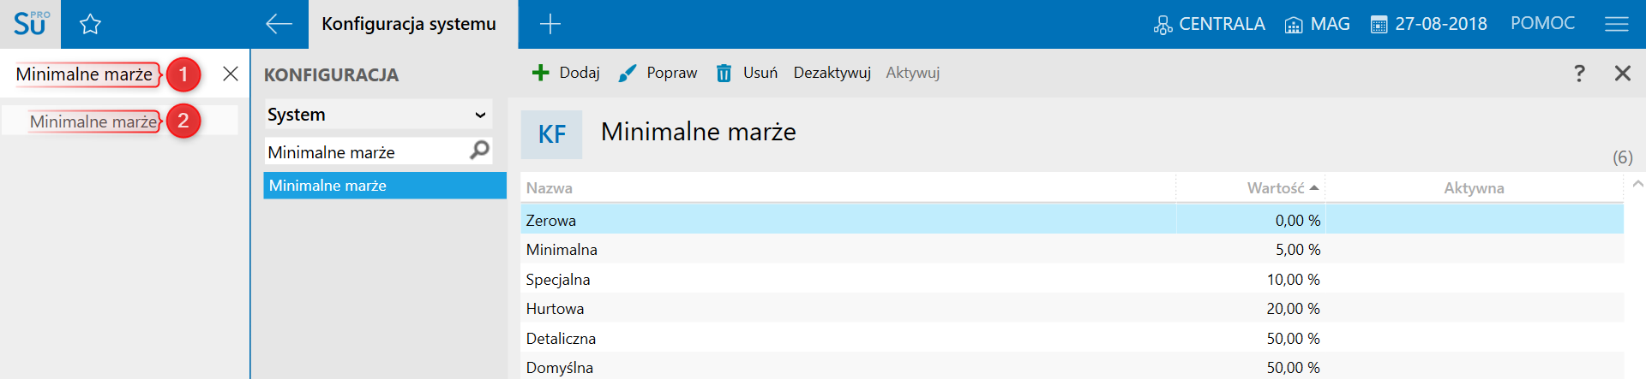Open the POMOC menu
The width and height of the screenshot is (1646, 379).
[x=1542, y=23]
